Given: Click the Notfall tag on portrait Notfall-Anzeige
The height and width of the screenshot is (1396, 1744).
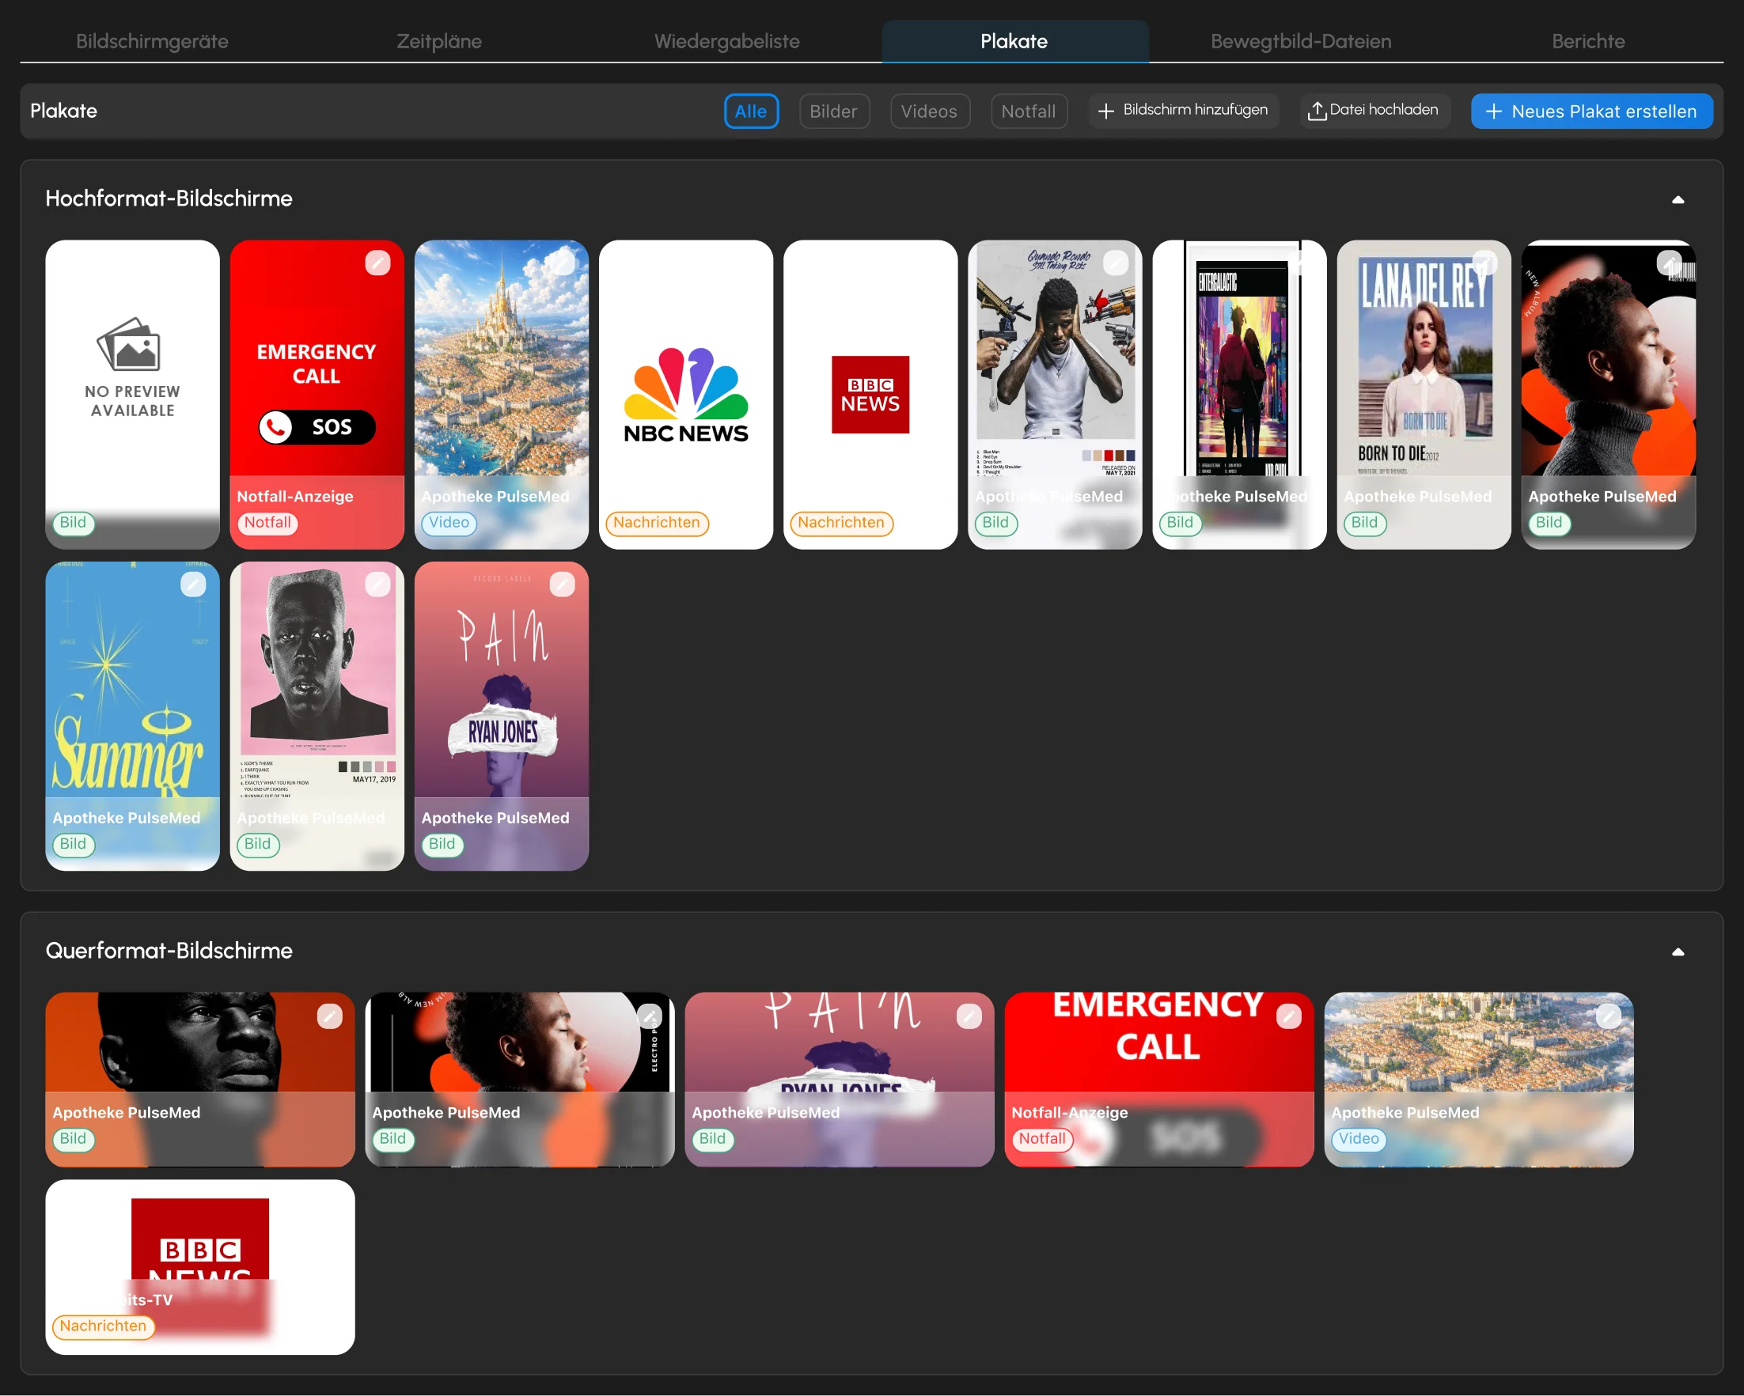Looking at the screenshot, I should pos(267,523).
